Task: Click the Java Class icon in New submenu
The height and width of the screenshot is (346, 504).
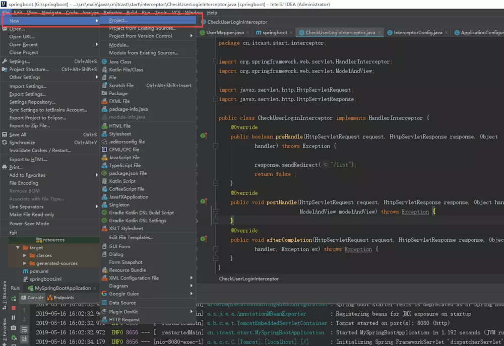Action: [104, 61]
